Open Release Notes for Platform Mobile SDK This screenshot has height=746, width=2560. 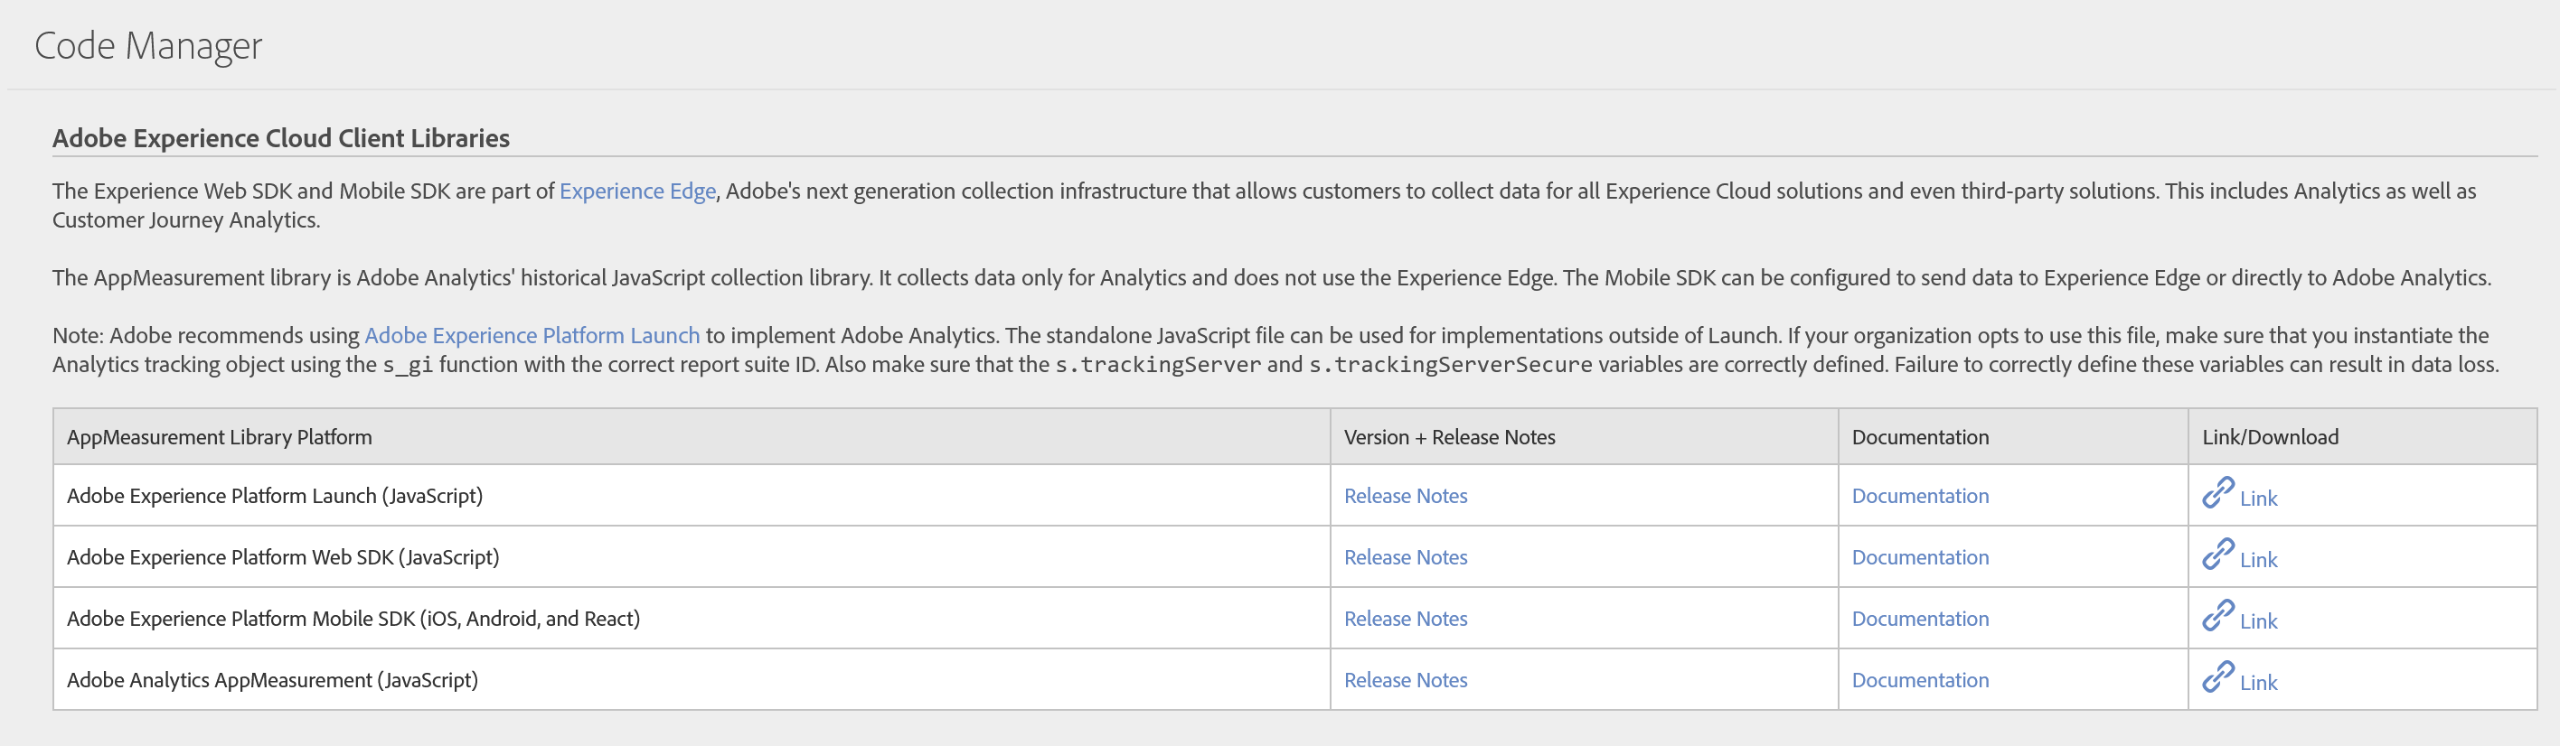(x=1406, y=619)
